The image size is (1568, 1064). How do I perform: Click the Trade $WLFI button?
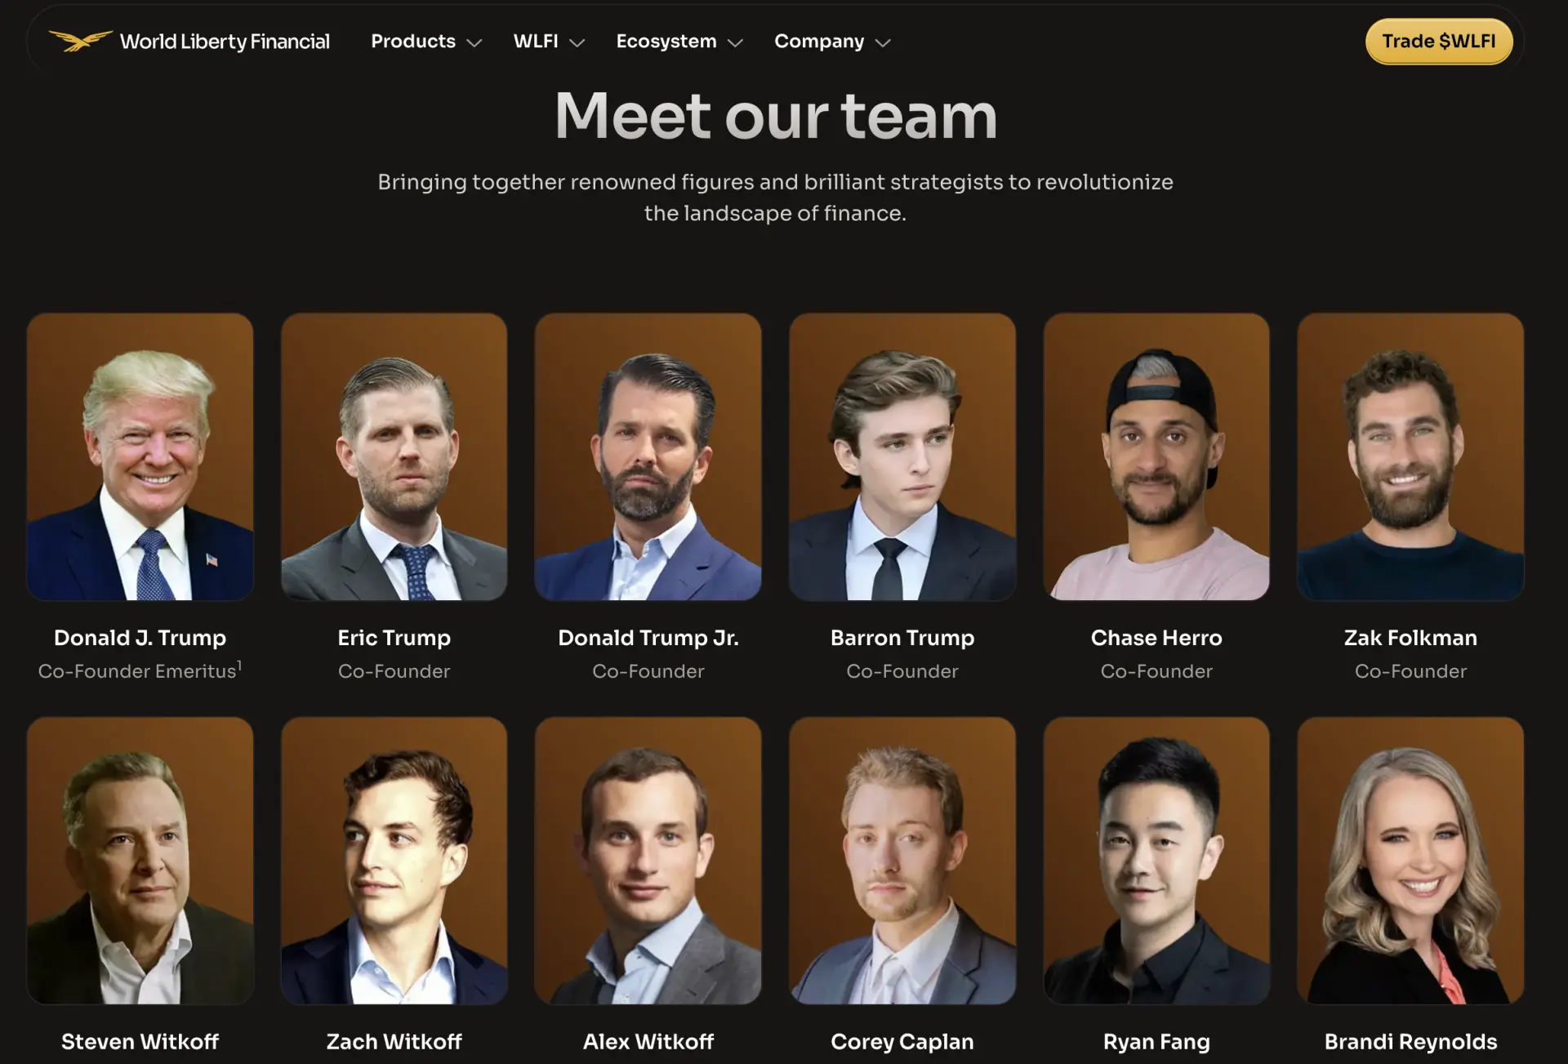point(1439,42)
